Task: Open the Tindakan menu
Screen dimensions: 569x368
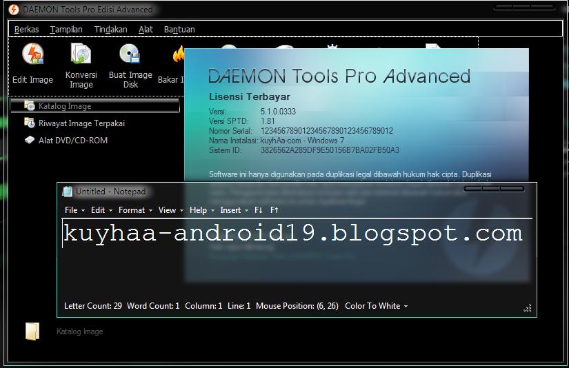Action: 110,30
